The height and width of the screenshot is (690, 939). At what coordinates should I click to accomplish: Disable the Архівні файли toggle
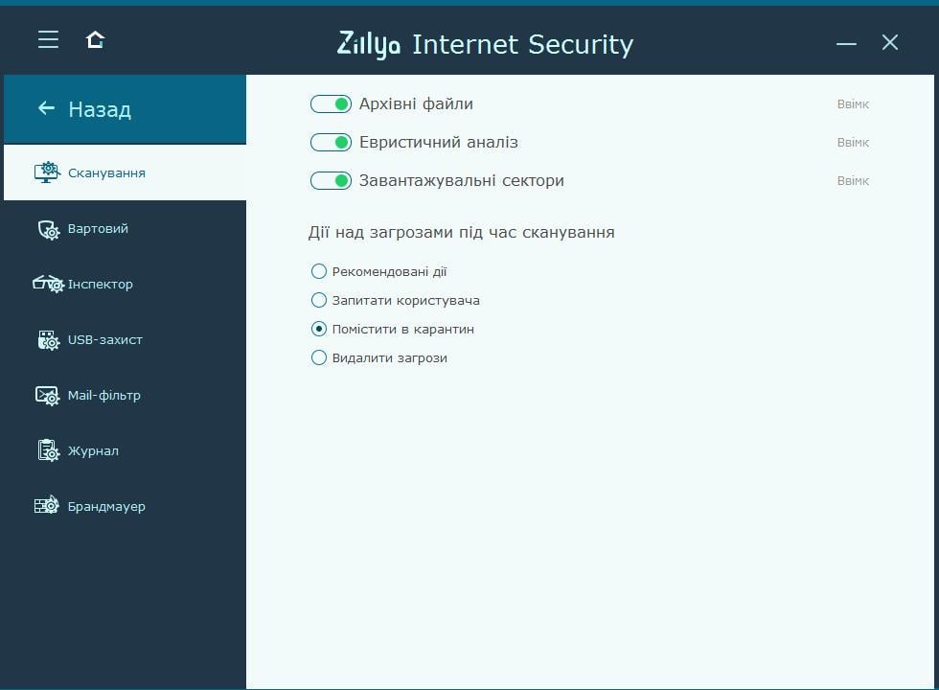pos(331,103)
